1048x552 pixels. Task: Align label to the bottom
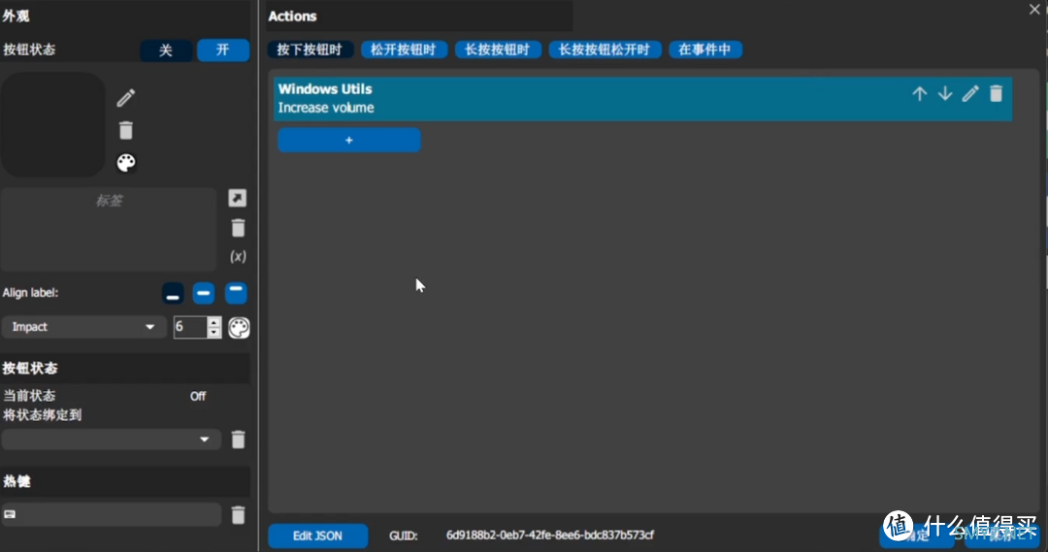[x=173, y=293]
